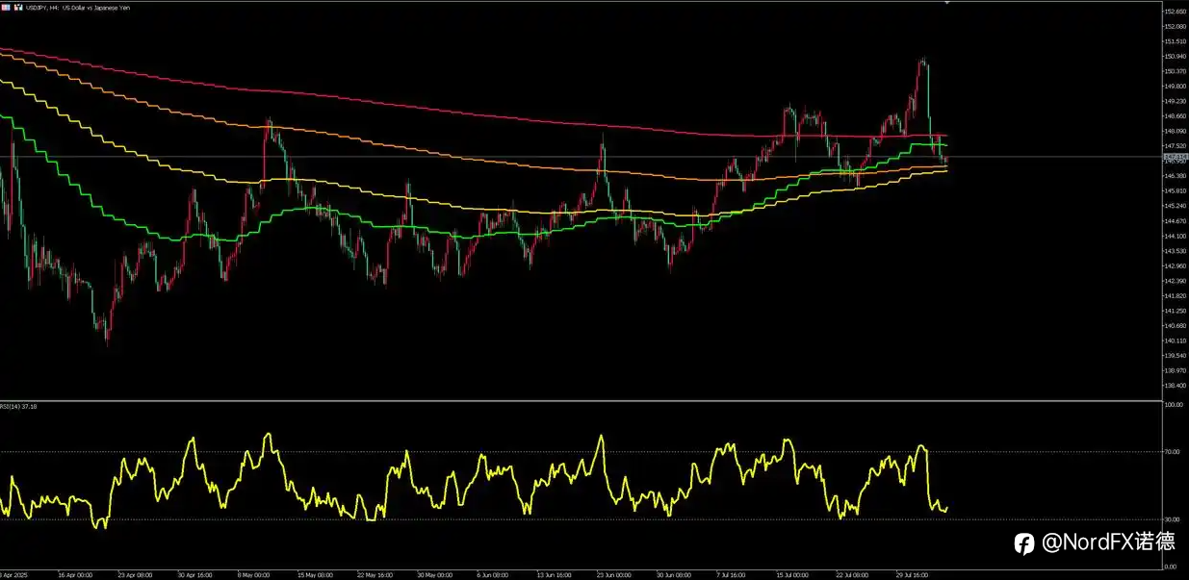Click the 141.250 price scale label

pyautogui.click(x=1175, y=311)
